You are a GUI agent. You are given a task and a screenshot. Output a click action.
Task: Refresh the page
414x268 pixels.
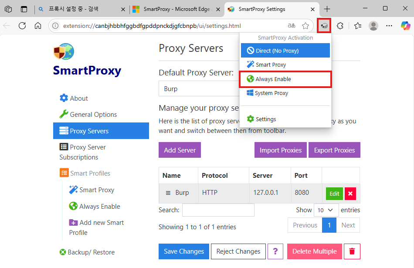click(x=22, y=26)
